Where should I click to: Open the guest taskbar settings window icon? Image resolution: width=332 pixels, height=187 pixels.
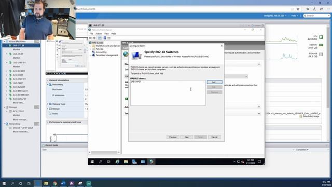coord(143,162)
